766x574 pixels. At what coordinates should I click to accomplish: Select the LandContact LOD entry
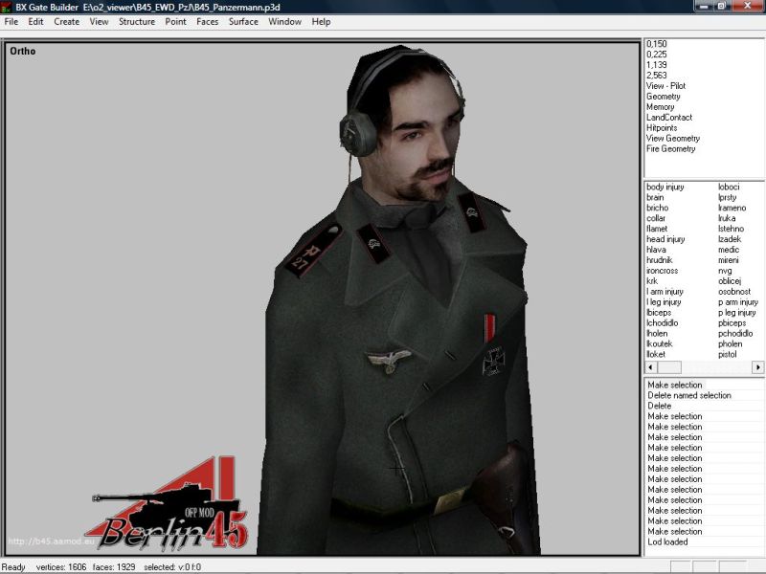pyautogui.click(x=668, y=117)
